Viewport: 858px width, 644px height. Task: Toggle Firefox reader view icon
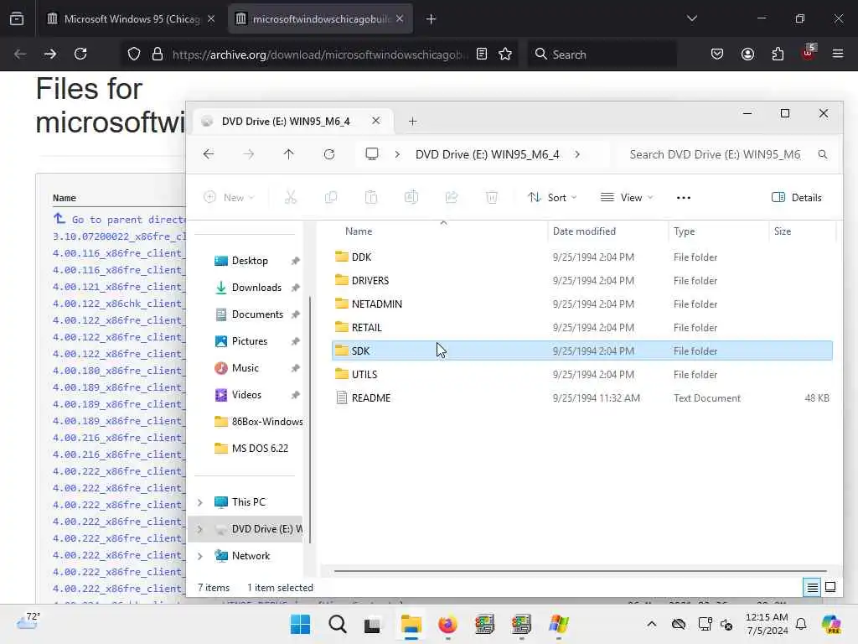[x=482, y=54]
